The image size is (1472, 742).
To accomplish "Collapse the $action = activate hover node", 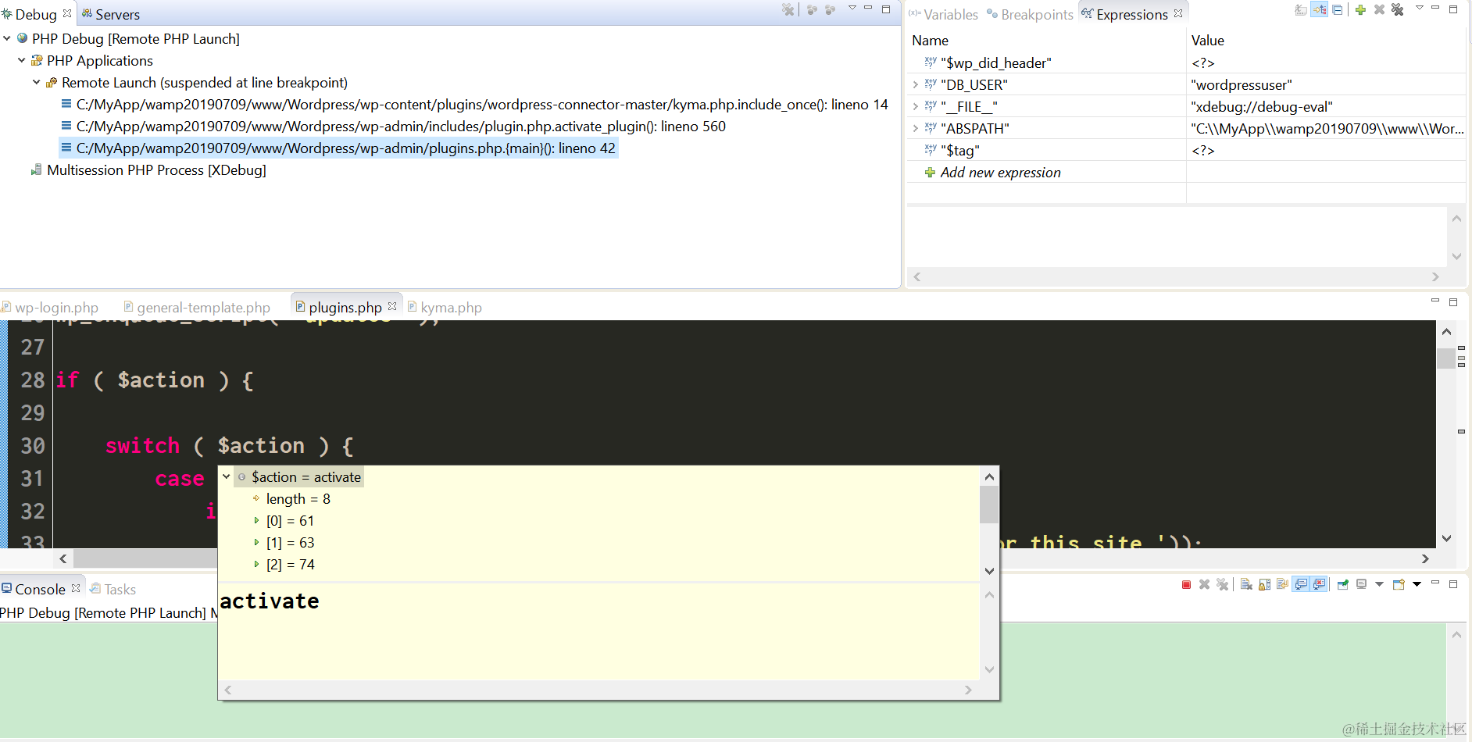I will pyautogui.click(x=227, y=476).
